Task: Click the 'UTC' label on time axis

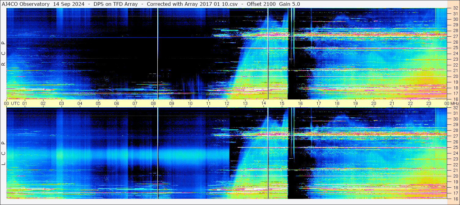Action: click(x=15, y=103)
